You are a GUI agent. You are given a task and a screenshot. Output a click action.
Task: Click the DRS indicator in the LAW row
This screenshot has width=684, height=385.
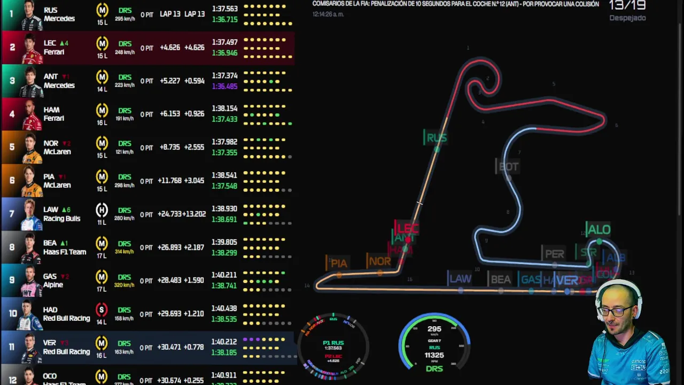tap(125, 210)
